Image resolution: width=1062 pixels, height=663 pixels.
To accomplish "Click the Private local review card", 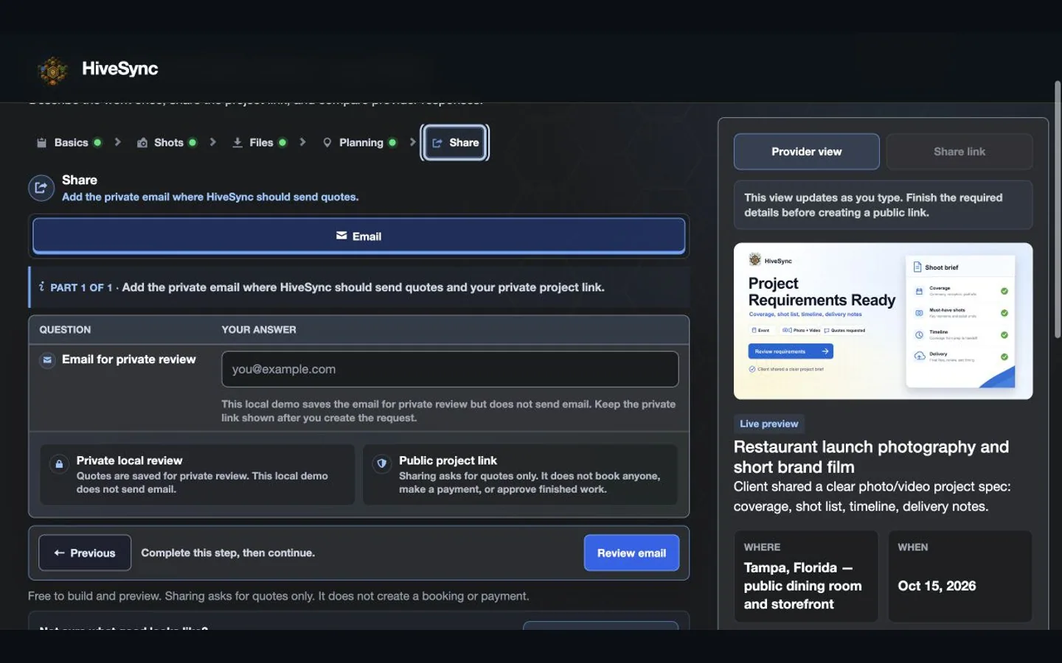I will [x=197, y=474].
